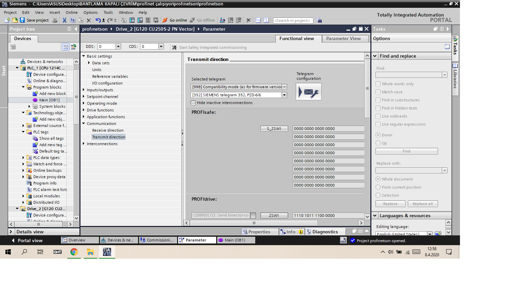Toggle Hide inactive interconnections checkbox
The width and height of the screenshot is (530, 297).
[x=193, y=103]
